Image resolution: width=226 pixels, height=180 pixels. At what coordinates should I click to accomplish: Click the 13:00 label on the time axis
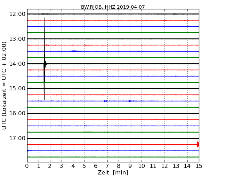(x=17, y=39)
